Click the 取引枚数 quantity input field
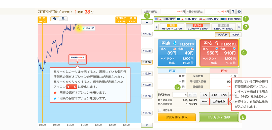Image resolution: width=272 pixels, height=130 pixels. tap(180, 95)
